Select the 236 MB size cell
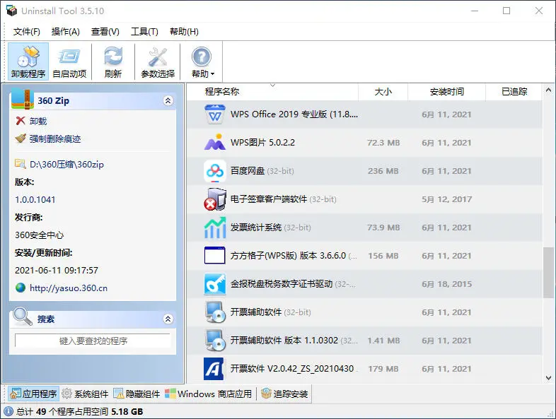The image size is (556, 419). click(383, 171)
